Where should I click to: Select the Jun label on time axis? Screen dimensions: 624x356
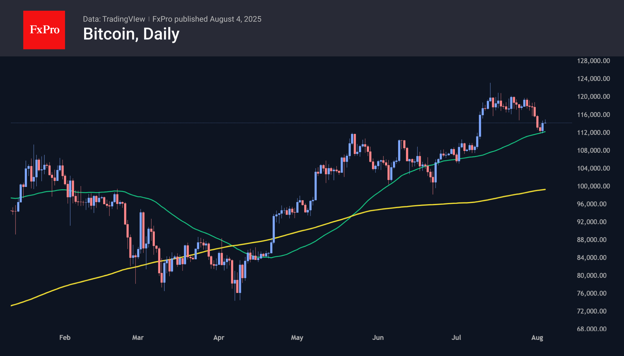[x=378, y=338]
